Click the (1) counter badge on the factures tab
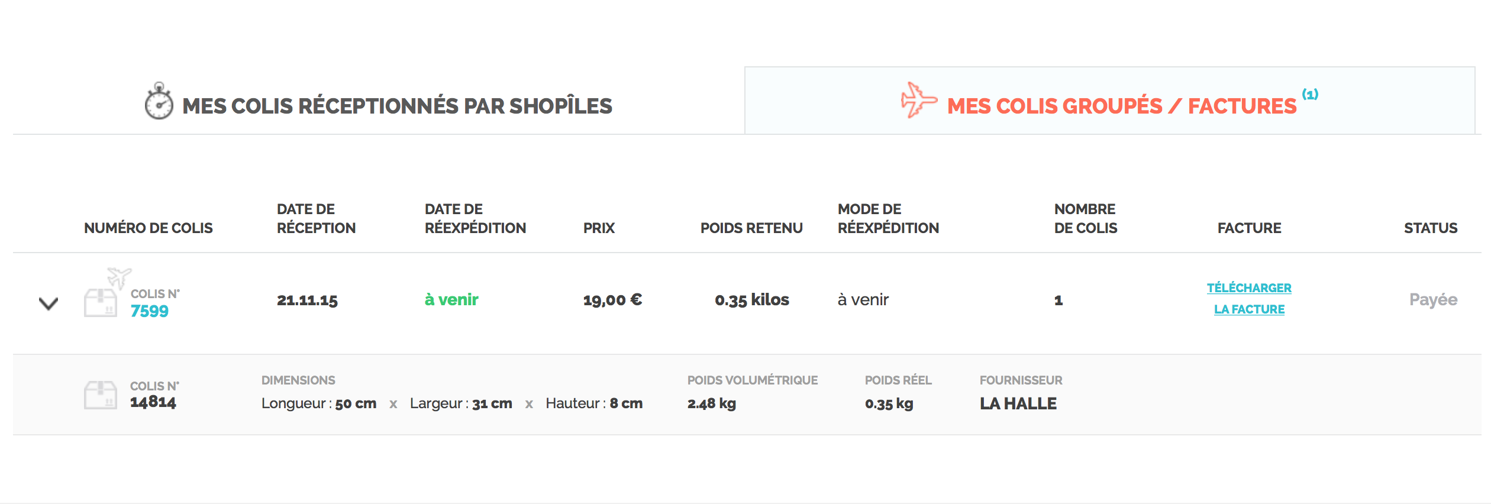1491x504 pixels. [1310, 94]
